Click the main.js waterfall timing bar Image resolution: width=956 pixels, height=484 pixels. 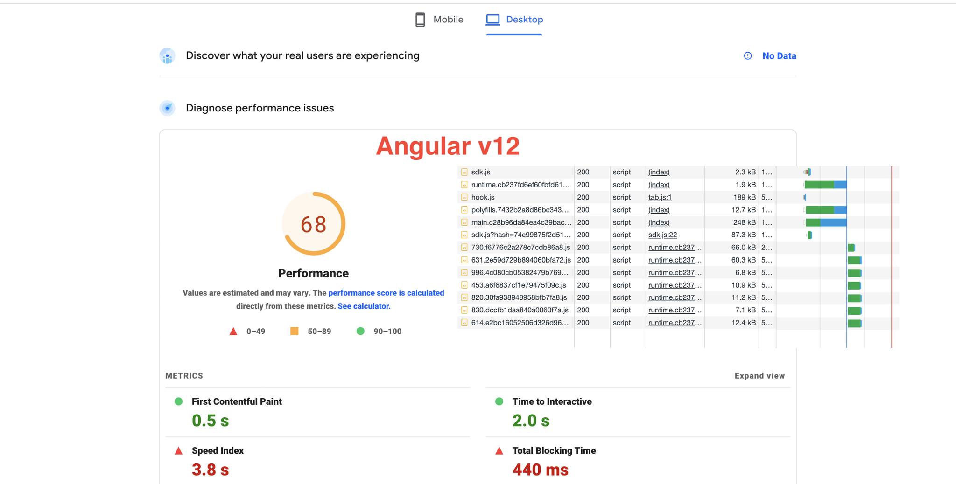(826, 222)
